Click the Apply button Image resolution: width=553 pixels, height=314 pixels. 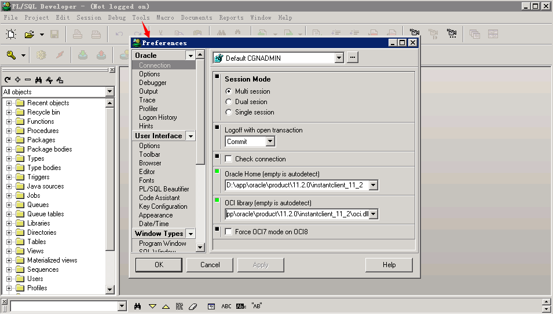pos(261,265)
